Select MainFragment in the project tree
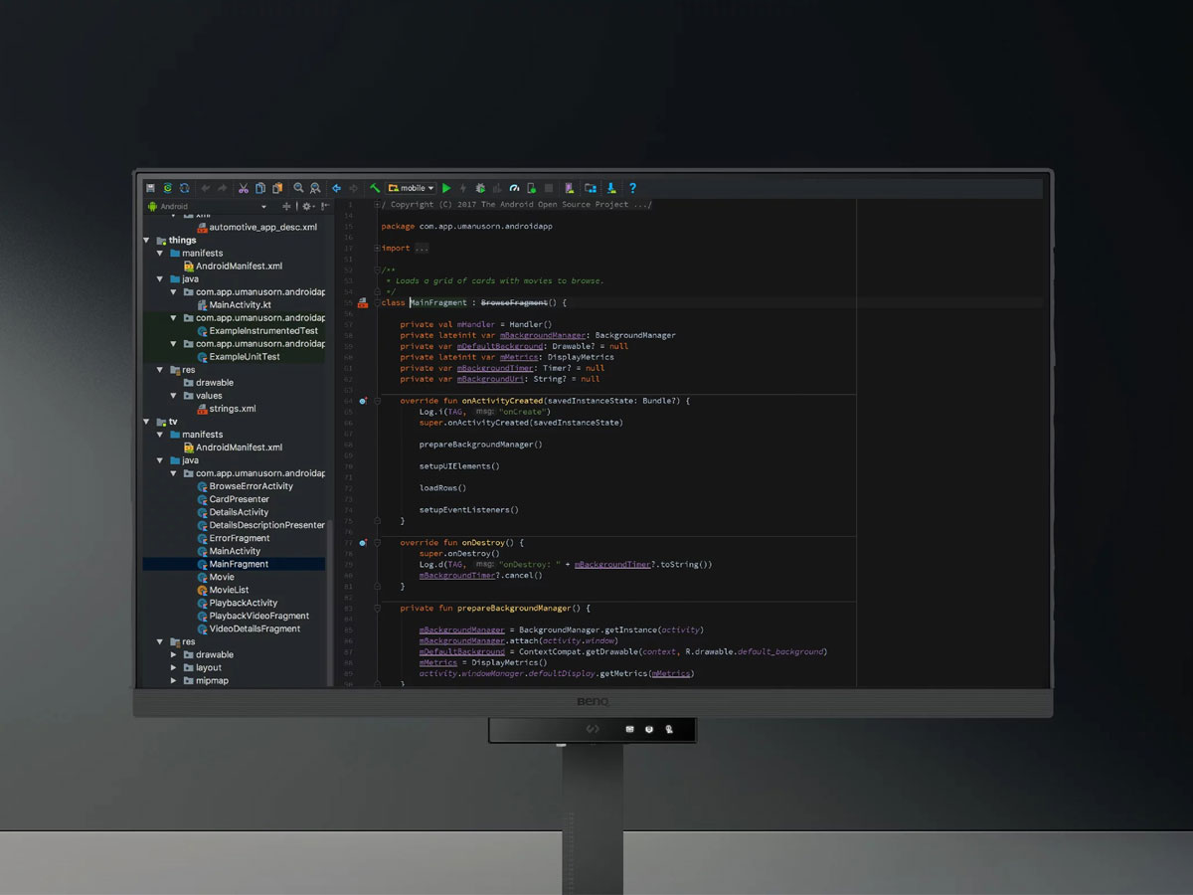The width and height of the screenshot is (1193, 895). coord(239,564)
